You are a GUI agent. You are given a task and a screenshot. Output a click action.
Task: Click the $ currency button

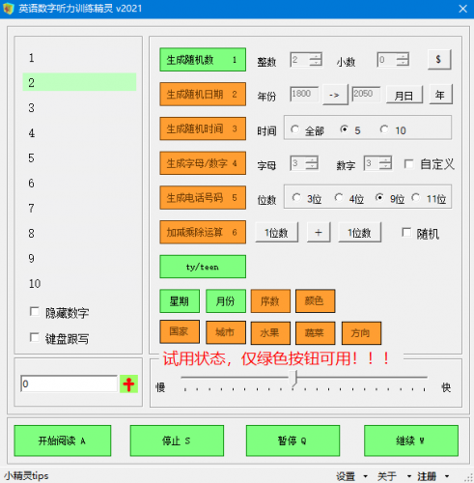point(439,60)
